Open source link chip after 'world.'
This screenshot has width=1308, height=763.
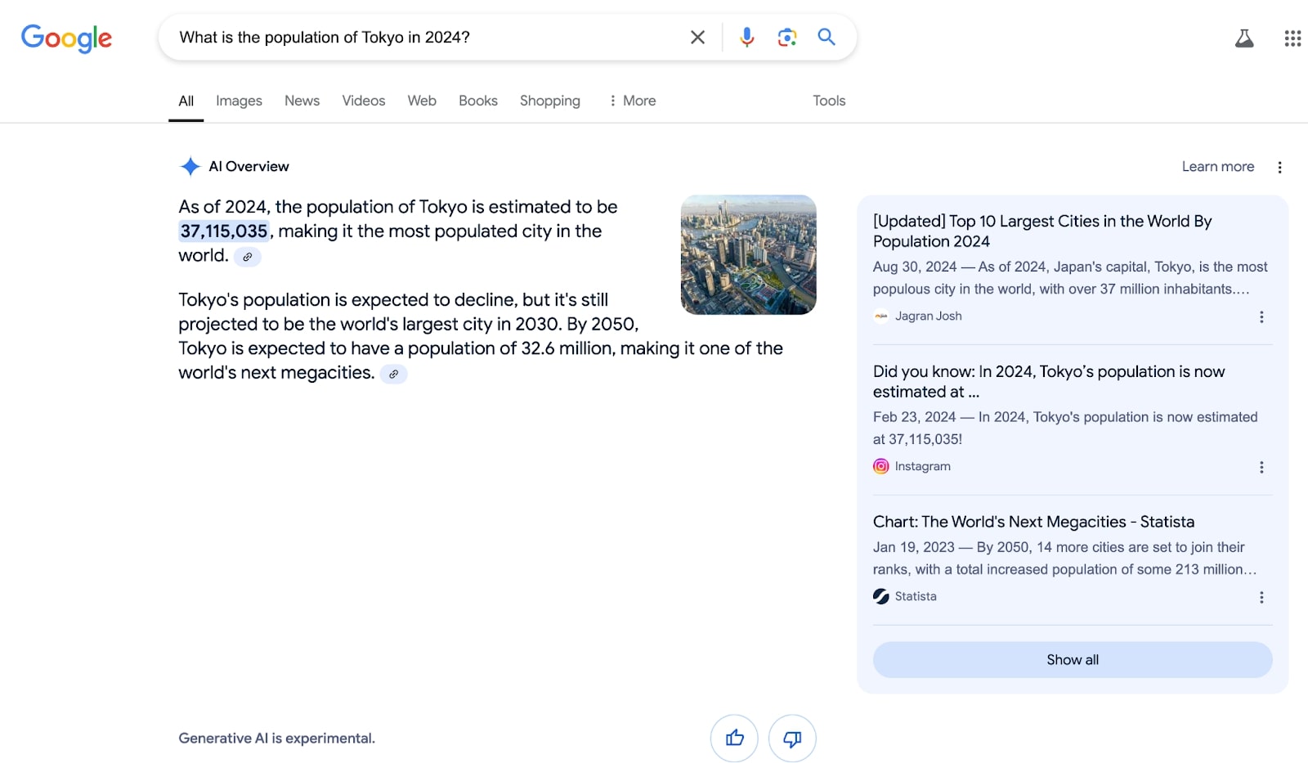pyautogui.click(x=247, y=257)
